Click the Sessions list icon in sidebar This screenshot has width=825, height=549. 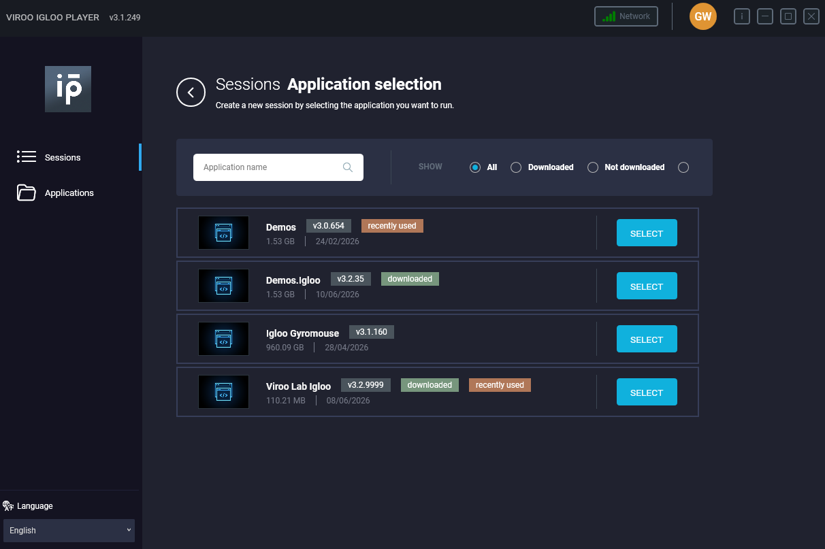click(x=27, y=157)
